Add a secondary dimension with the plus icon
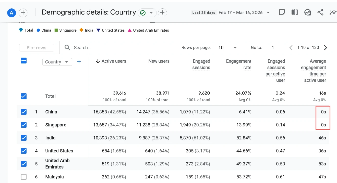The height and width of the screenshot is (183, 337). point(79,61)
